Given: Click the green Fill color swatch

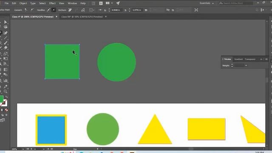Looking at the screenshot, I should [1, 99].
